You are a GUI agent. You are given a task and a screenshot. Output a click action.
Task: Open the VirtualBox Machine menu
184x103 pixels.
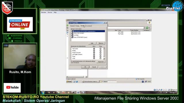point(43,12)
